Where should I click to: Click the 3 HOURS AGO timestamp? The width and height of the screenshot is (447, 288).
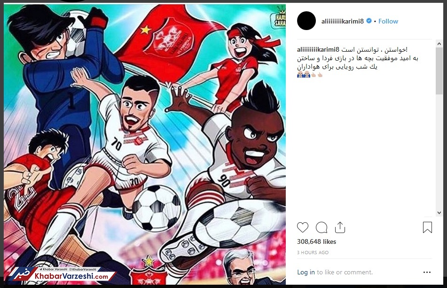point(313,252)
